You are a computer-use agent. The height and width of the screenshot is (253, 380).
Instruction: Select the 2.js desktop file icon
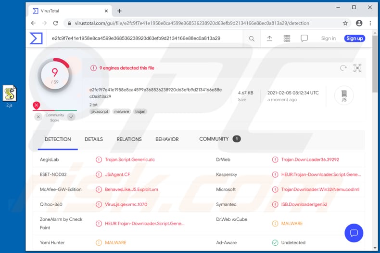[x=10, y=96]
